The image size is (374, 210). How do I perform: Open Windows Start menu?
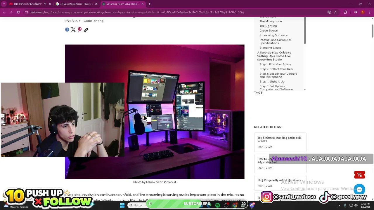[x=122, y=205]
